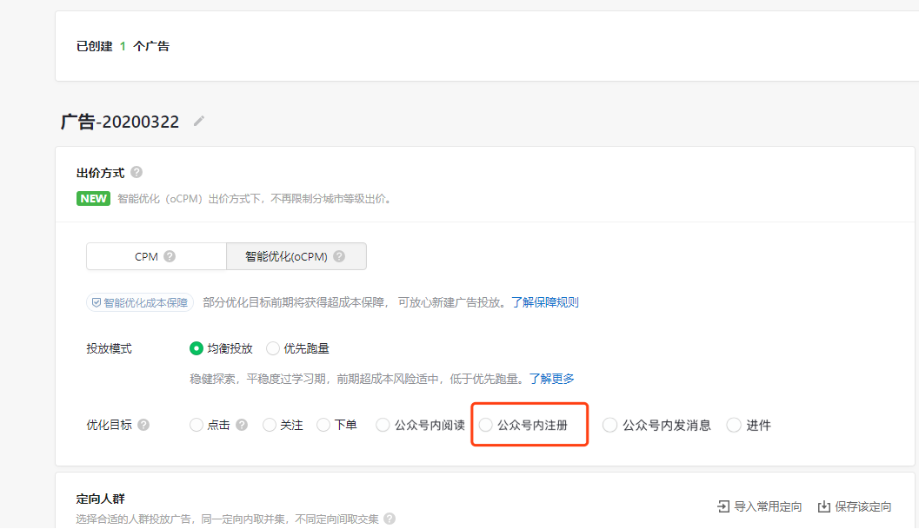Click the help icon beside the 点击 option
Viewport: 919px width, 529px height.
click(242, 425)
